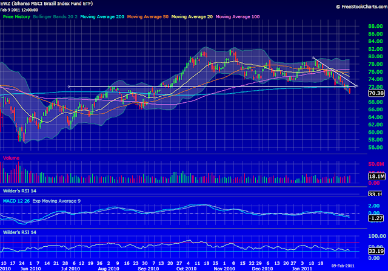Click the 88.00 price axis label
This screenshot has height=271, width=388.
tap(375, 26)
